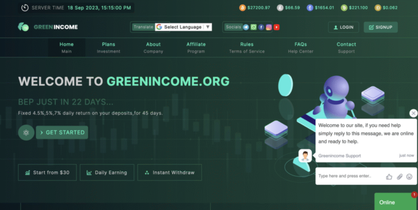This screenshot has width=418, height=210.
Task: Click the Greenincome Support sender name
Action: click(339, 156)
